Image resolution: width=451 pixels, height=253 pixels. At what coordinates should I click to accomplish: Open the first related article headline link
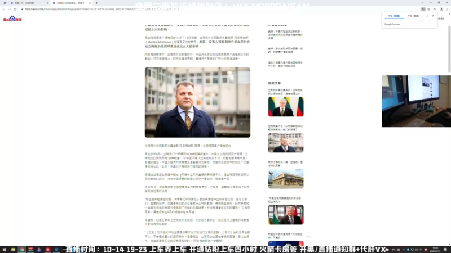tap(285, 92)
